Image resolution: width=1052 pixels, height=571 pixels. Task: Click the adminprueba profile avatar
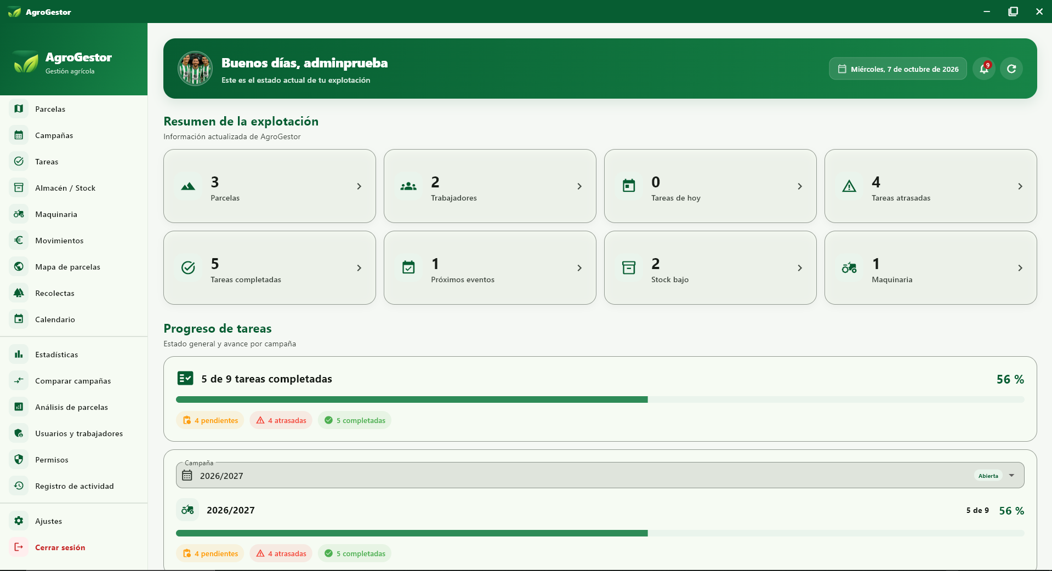click(x=195, y=68)
